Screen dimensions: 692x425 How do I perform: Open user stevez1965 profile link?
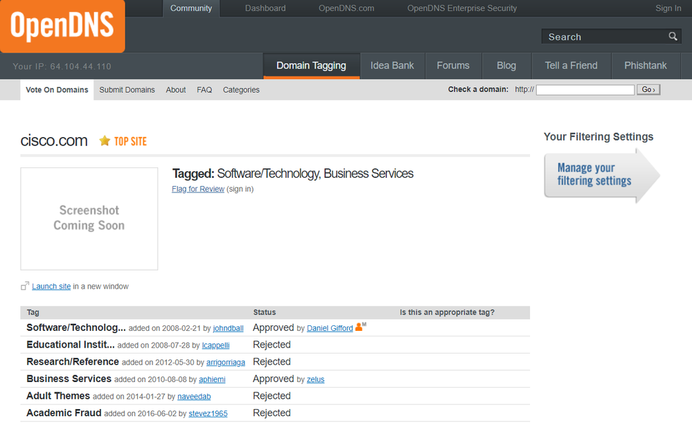(208, 413)
